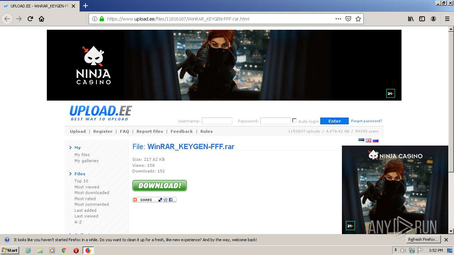Dismiss the Firefox refresh notification bar
Screen dimensions: 454x255
446,240
